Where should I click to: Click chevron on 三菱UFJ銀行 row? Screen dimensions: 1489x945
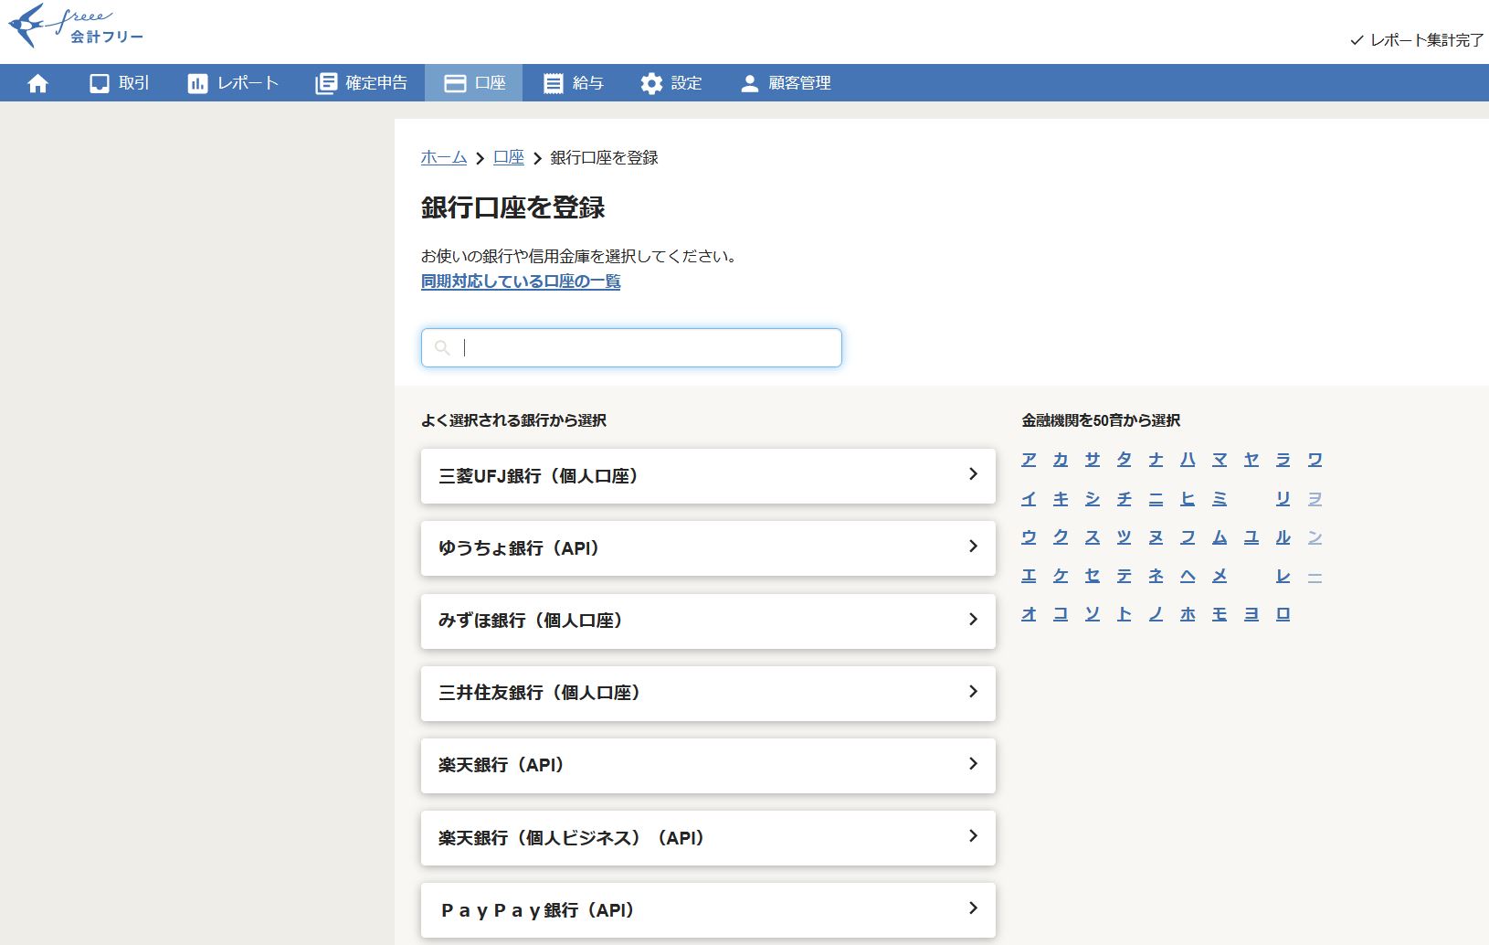[x=973, y=473]
